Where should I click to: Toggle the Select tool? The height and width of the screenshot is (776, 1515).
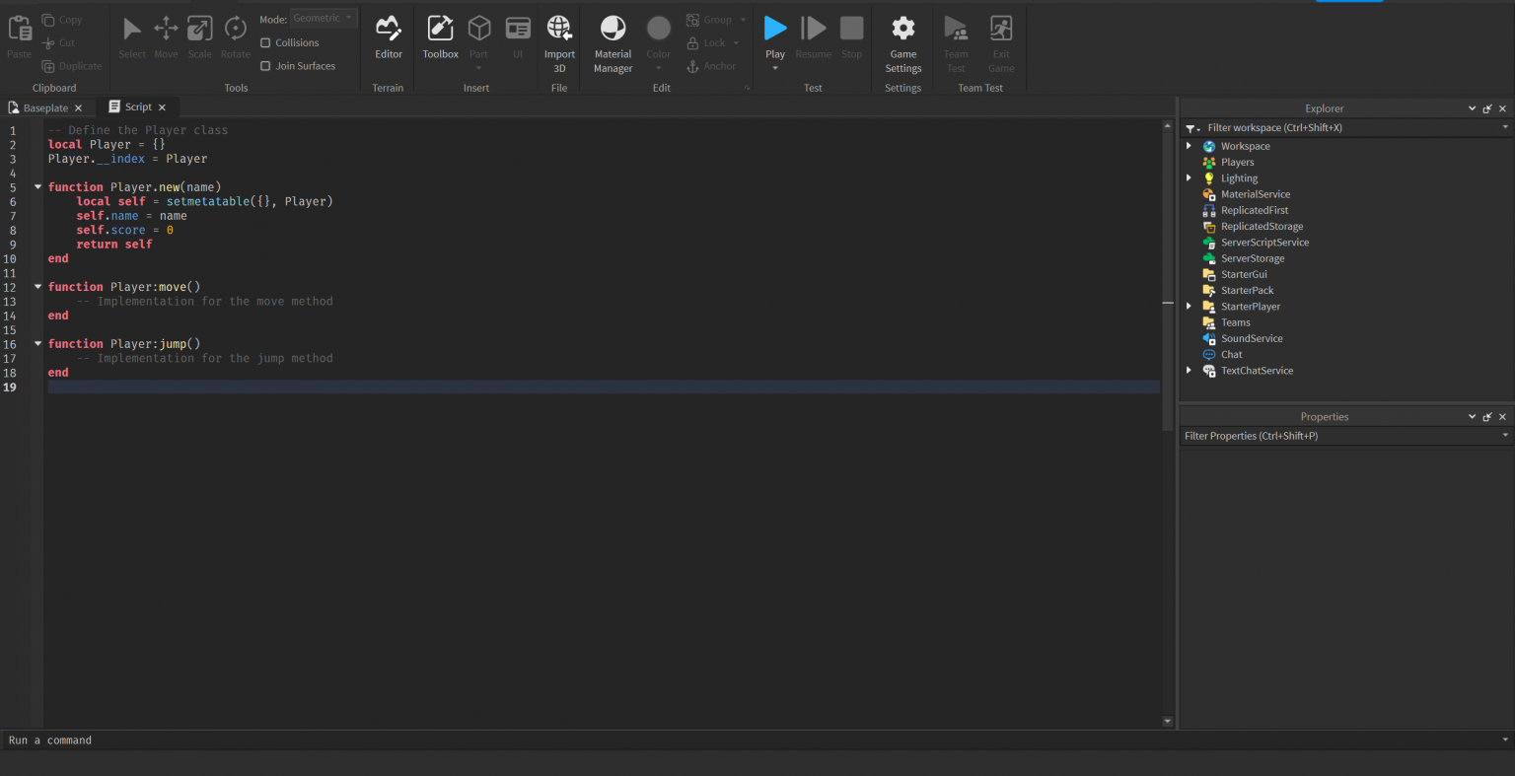coord(132,35)
